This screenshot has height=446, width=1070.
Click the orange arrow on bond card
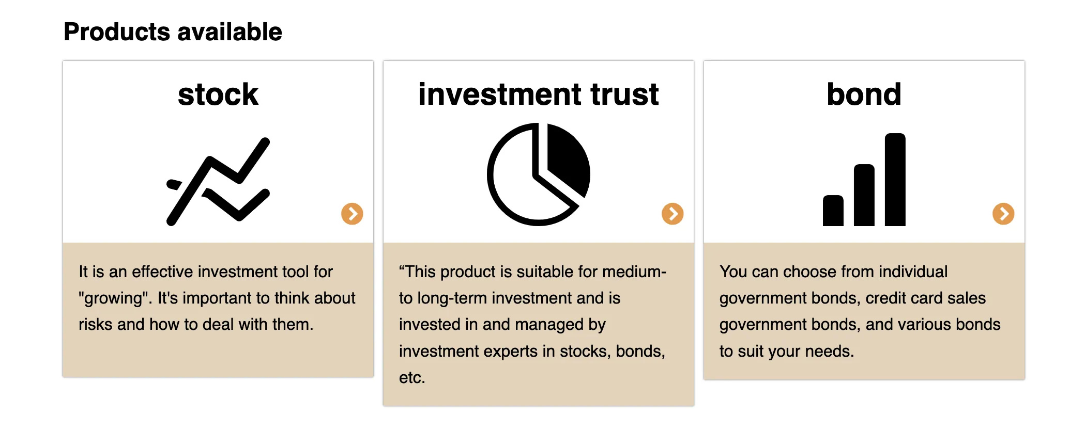[x=1003, y=213]
